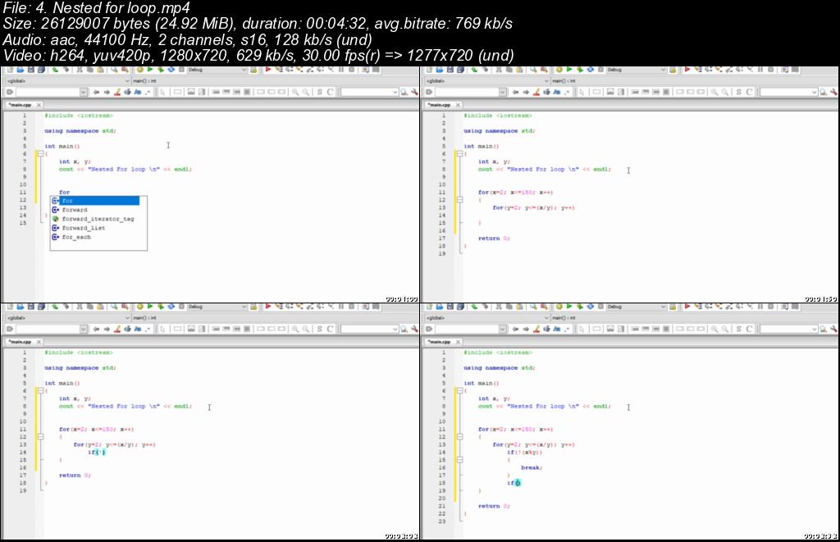Choose 'forward' autocomplete entry
Screen dimensions: 840x542
(x=75, y=210)
